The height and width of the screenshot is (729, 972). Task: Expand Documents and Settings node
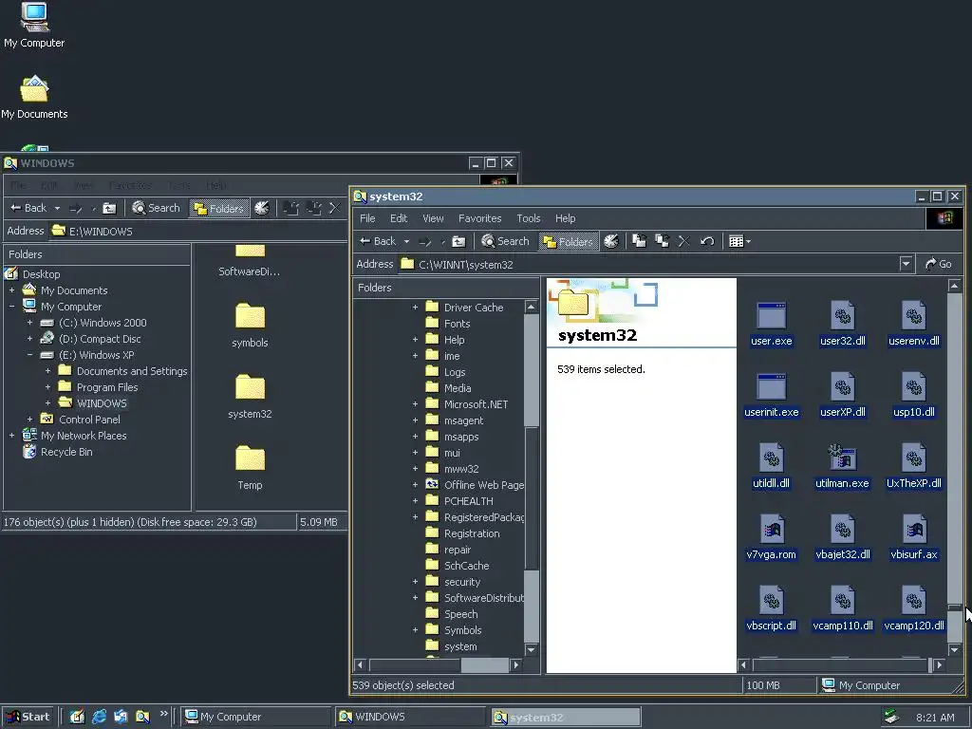tap(47, 371)
